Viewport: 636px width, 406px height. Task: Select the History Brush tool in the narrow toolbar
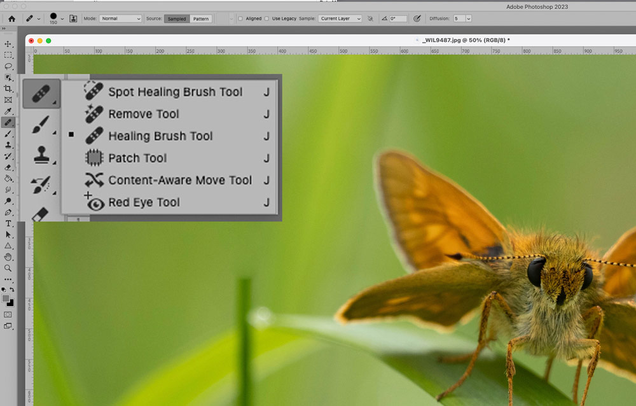pos(8,157)
